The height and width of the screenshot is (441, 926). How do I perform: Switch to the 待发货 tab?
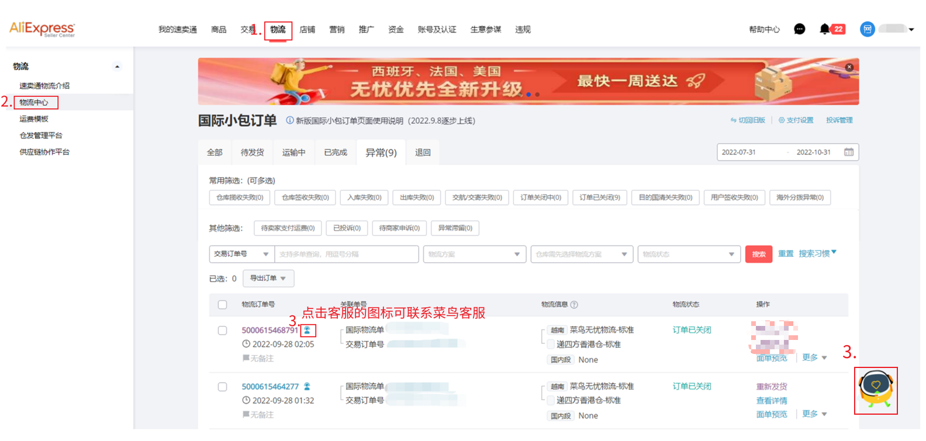[x=253, y=152]
